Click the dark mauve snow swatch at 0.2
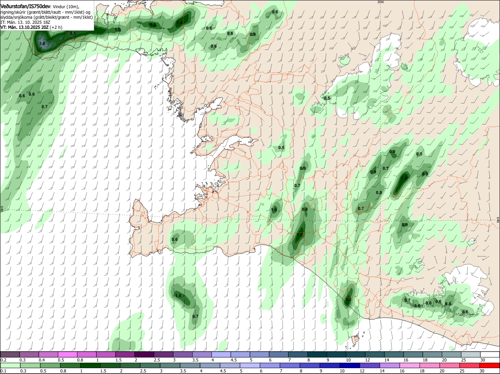Screen dimensions: 500x374 pyautogui.click(x=10, y=354)
